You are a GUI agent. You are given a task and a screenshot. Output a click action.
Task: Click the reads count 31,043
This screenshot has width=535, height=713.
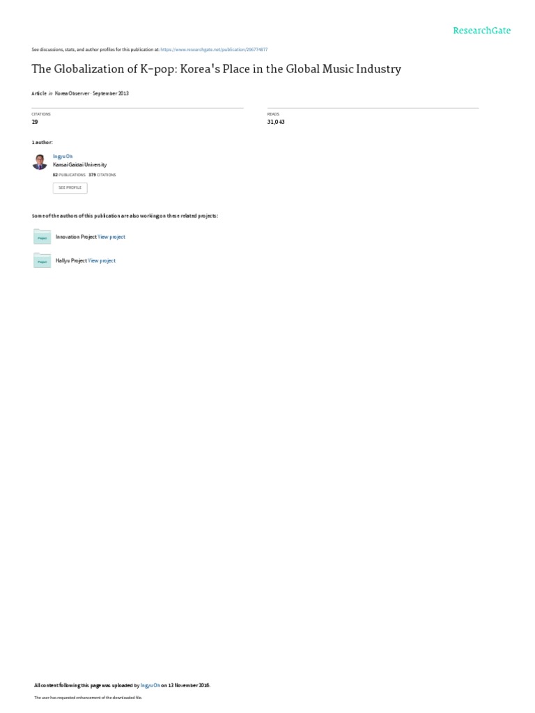click(276, 122)
